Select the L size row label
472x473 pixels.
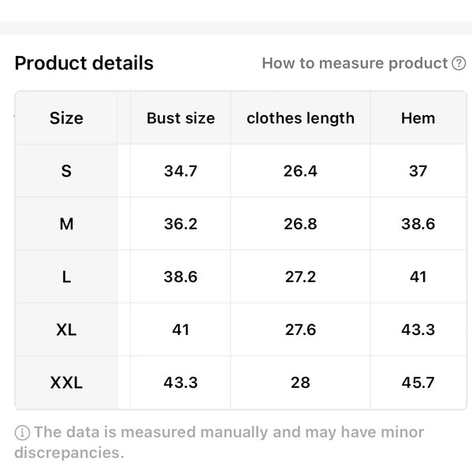66,277
